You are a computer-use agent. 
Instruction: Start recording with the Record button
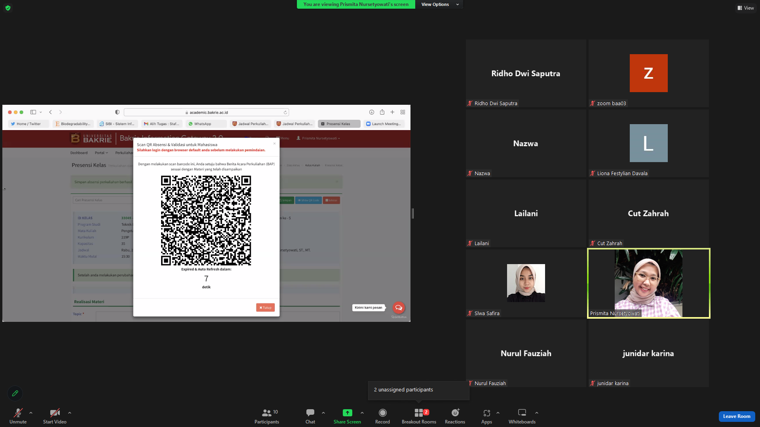pyautogui.click(x=382, y=416)
